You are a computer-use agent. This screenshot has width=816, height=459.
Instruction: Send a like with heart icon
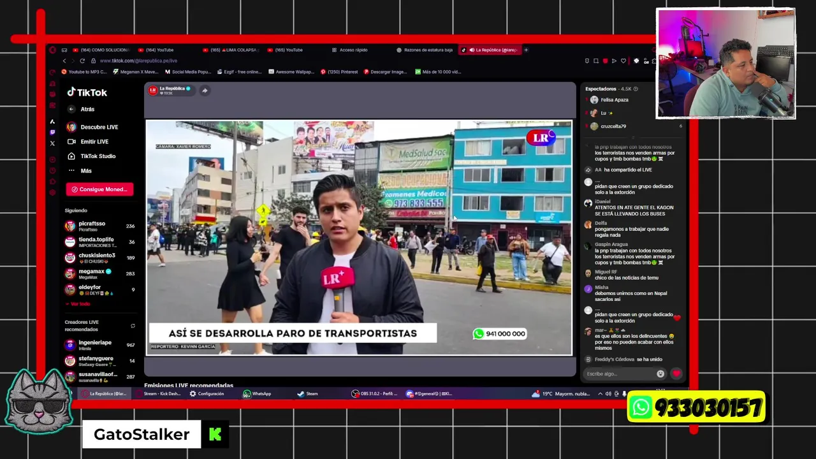point(676,374)
